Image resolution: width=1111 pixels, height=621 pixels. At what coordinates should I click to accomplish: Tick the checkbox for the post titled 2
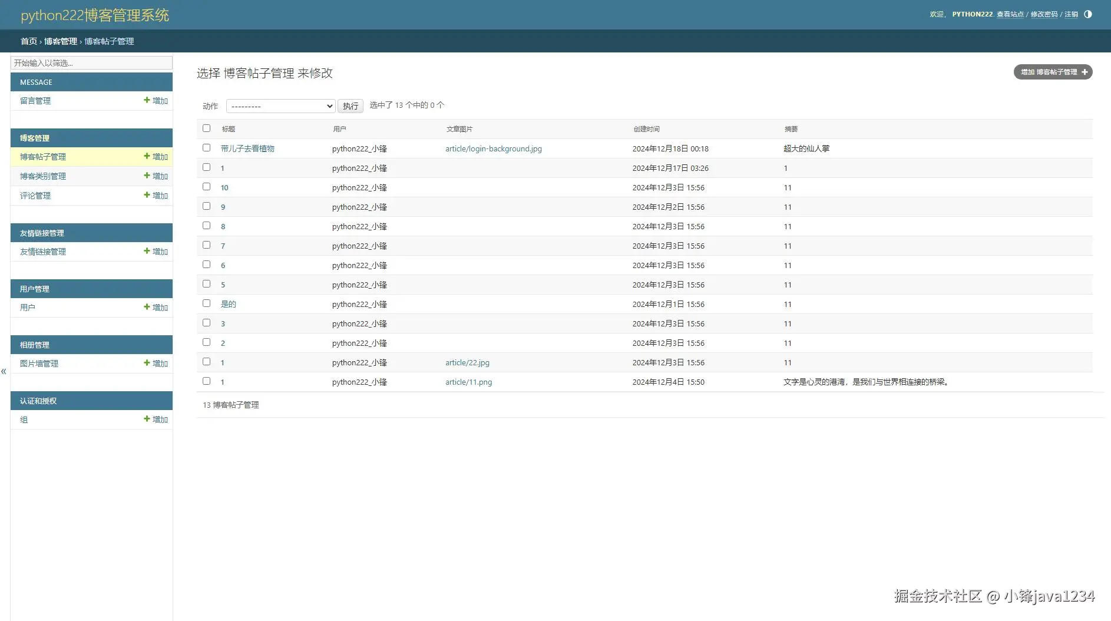[x=206, y=342]
